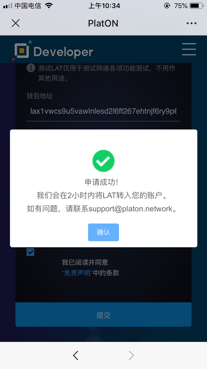The image size is (207, 369).
Task: Open the 免责声明 disclaimer link
Action: (x=77, y=273)
